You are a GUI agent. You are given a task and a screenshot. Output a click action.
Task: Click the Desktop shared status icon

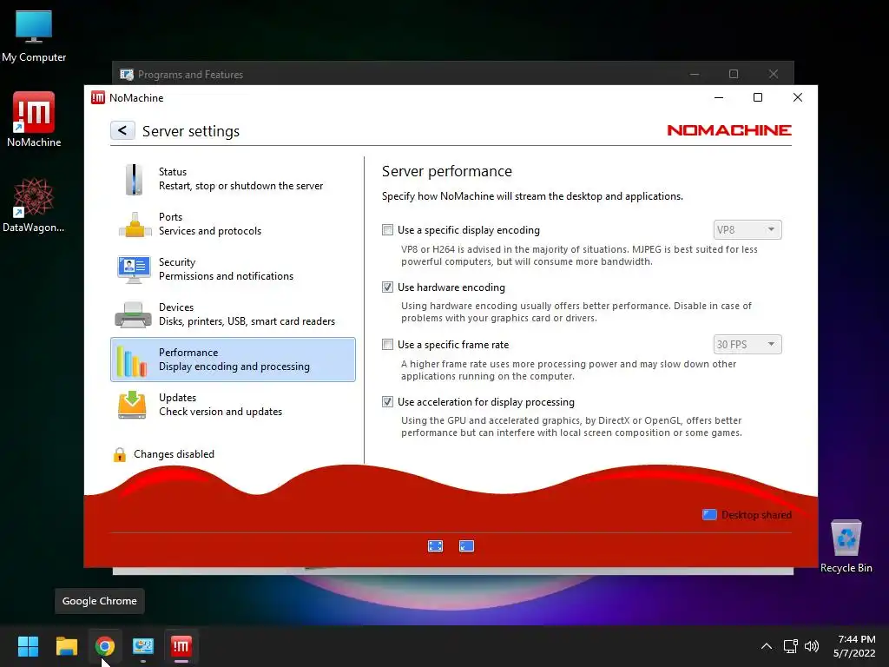pos(709,515)
